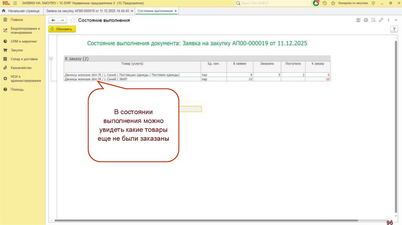Open НСИ и администрирование section

tap(26, 78)
